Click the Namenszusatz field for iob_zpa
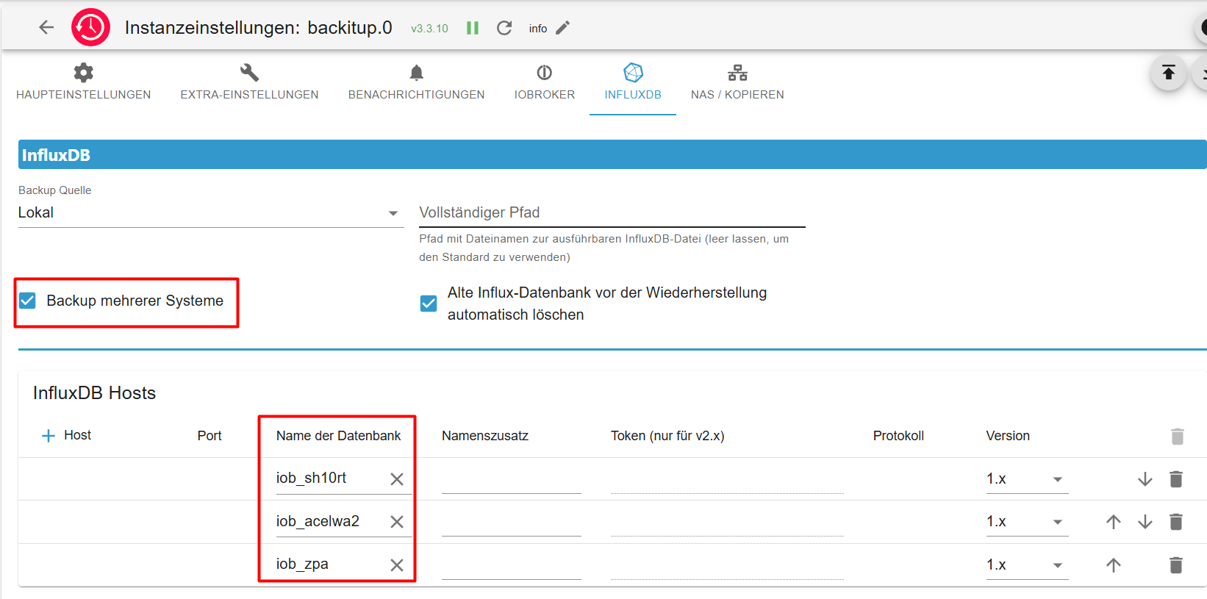The image size is (1207, 599). 512,565
